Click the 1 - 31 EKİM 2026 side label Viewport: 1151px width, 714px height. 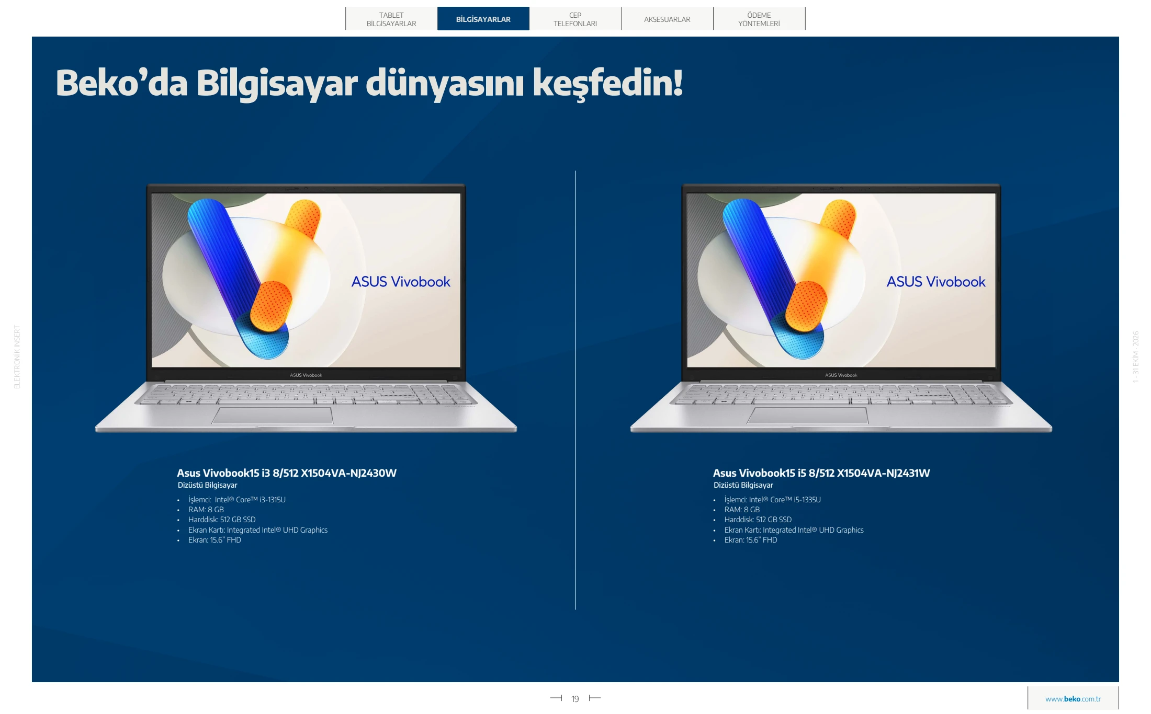click(x=1135, y=357)
